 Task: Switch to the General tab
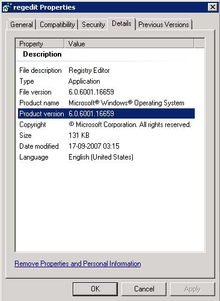pos(22,25)
